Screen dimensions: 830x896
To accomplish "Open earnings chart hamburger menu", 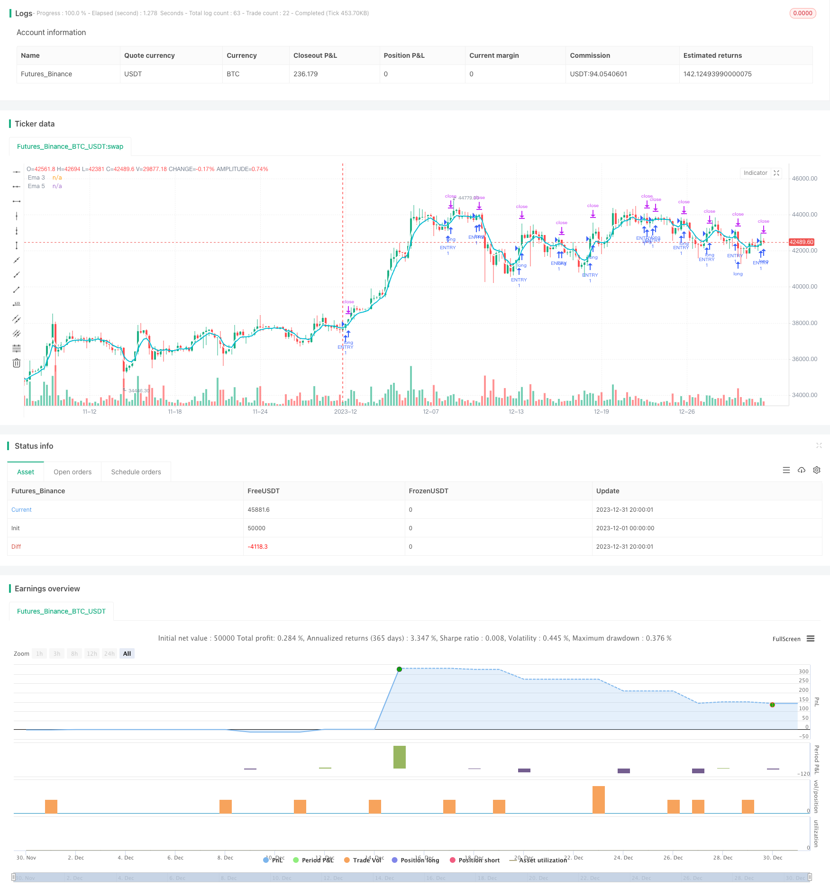I will pyautogui.click(x=811, y=639).
